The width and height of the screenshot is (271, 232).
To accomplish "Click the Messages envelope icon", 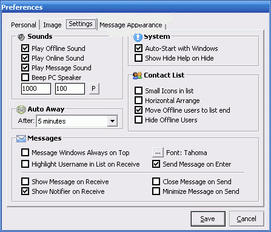I will 21,139.
